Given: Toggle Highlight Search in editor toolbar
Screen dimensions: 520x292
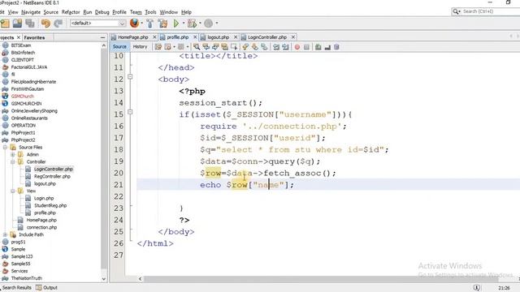Looking at the screenshot, I should pos(224,47).
